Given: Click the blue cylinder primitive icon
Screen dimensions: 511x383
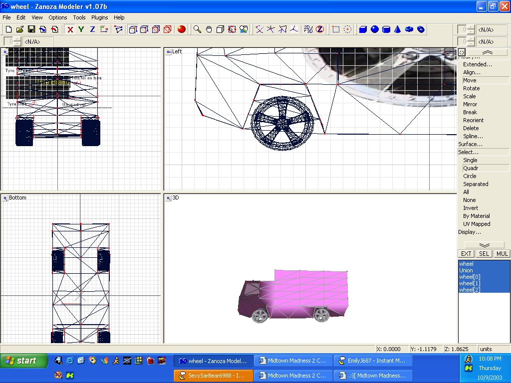Looking at the screenshot, I should pyautogui.click(x=386, y=29).
